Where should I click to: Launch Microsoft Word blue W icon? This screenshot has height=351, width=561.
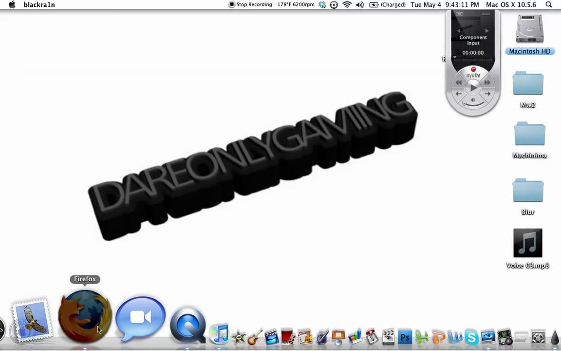tap(455, 337)
